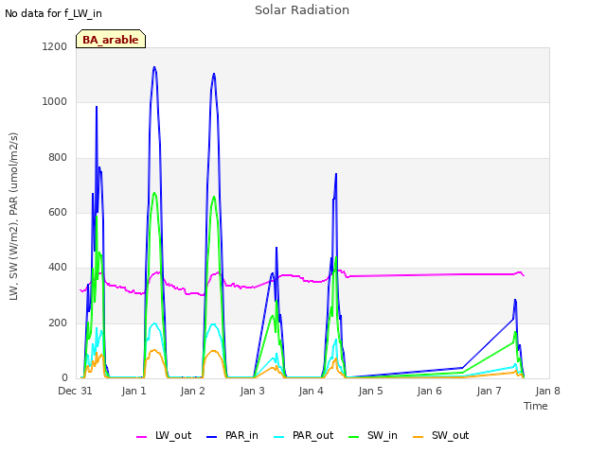Click the Jan 4 x-axis label
The height and width of the screenshot is (454, 606).
pos(311,391)
